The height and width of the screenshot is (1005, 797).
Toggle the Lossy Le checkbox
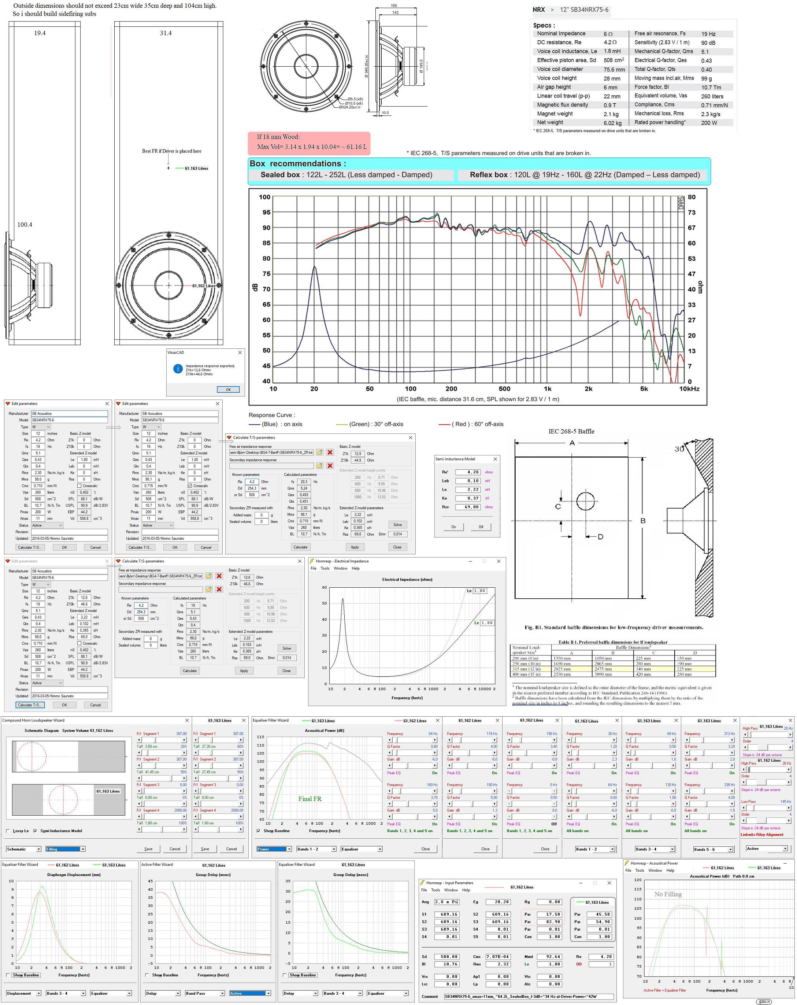(8, 831)
